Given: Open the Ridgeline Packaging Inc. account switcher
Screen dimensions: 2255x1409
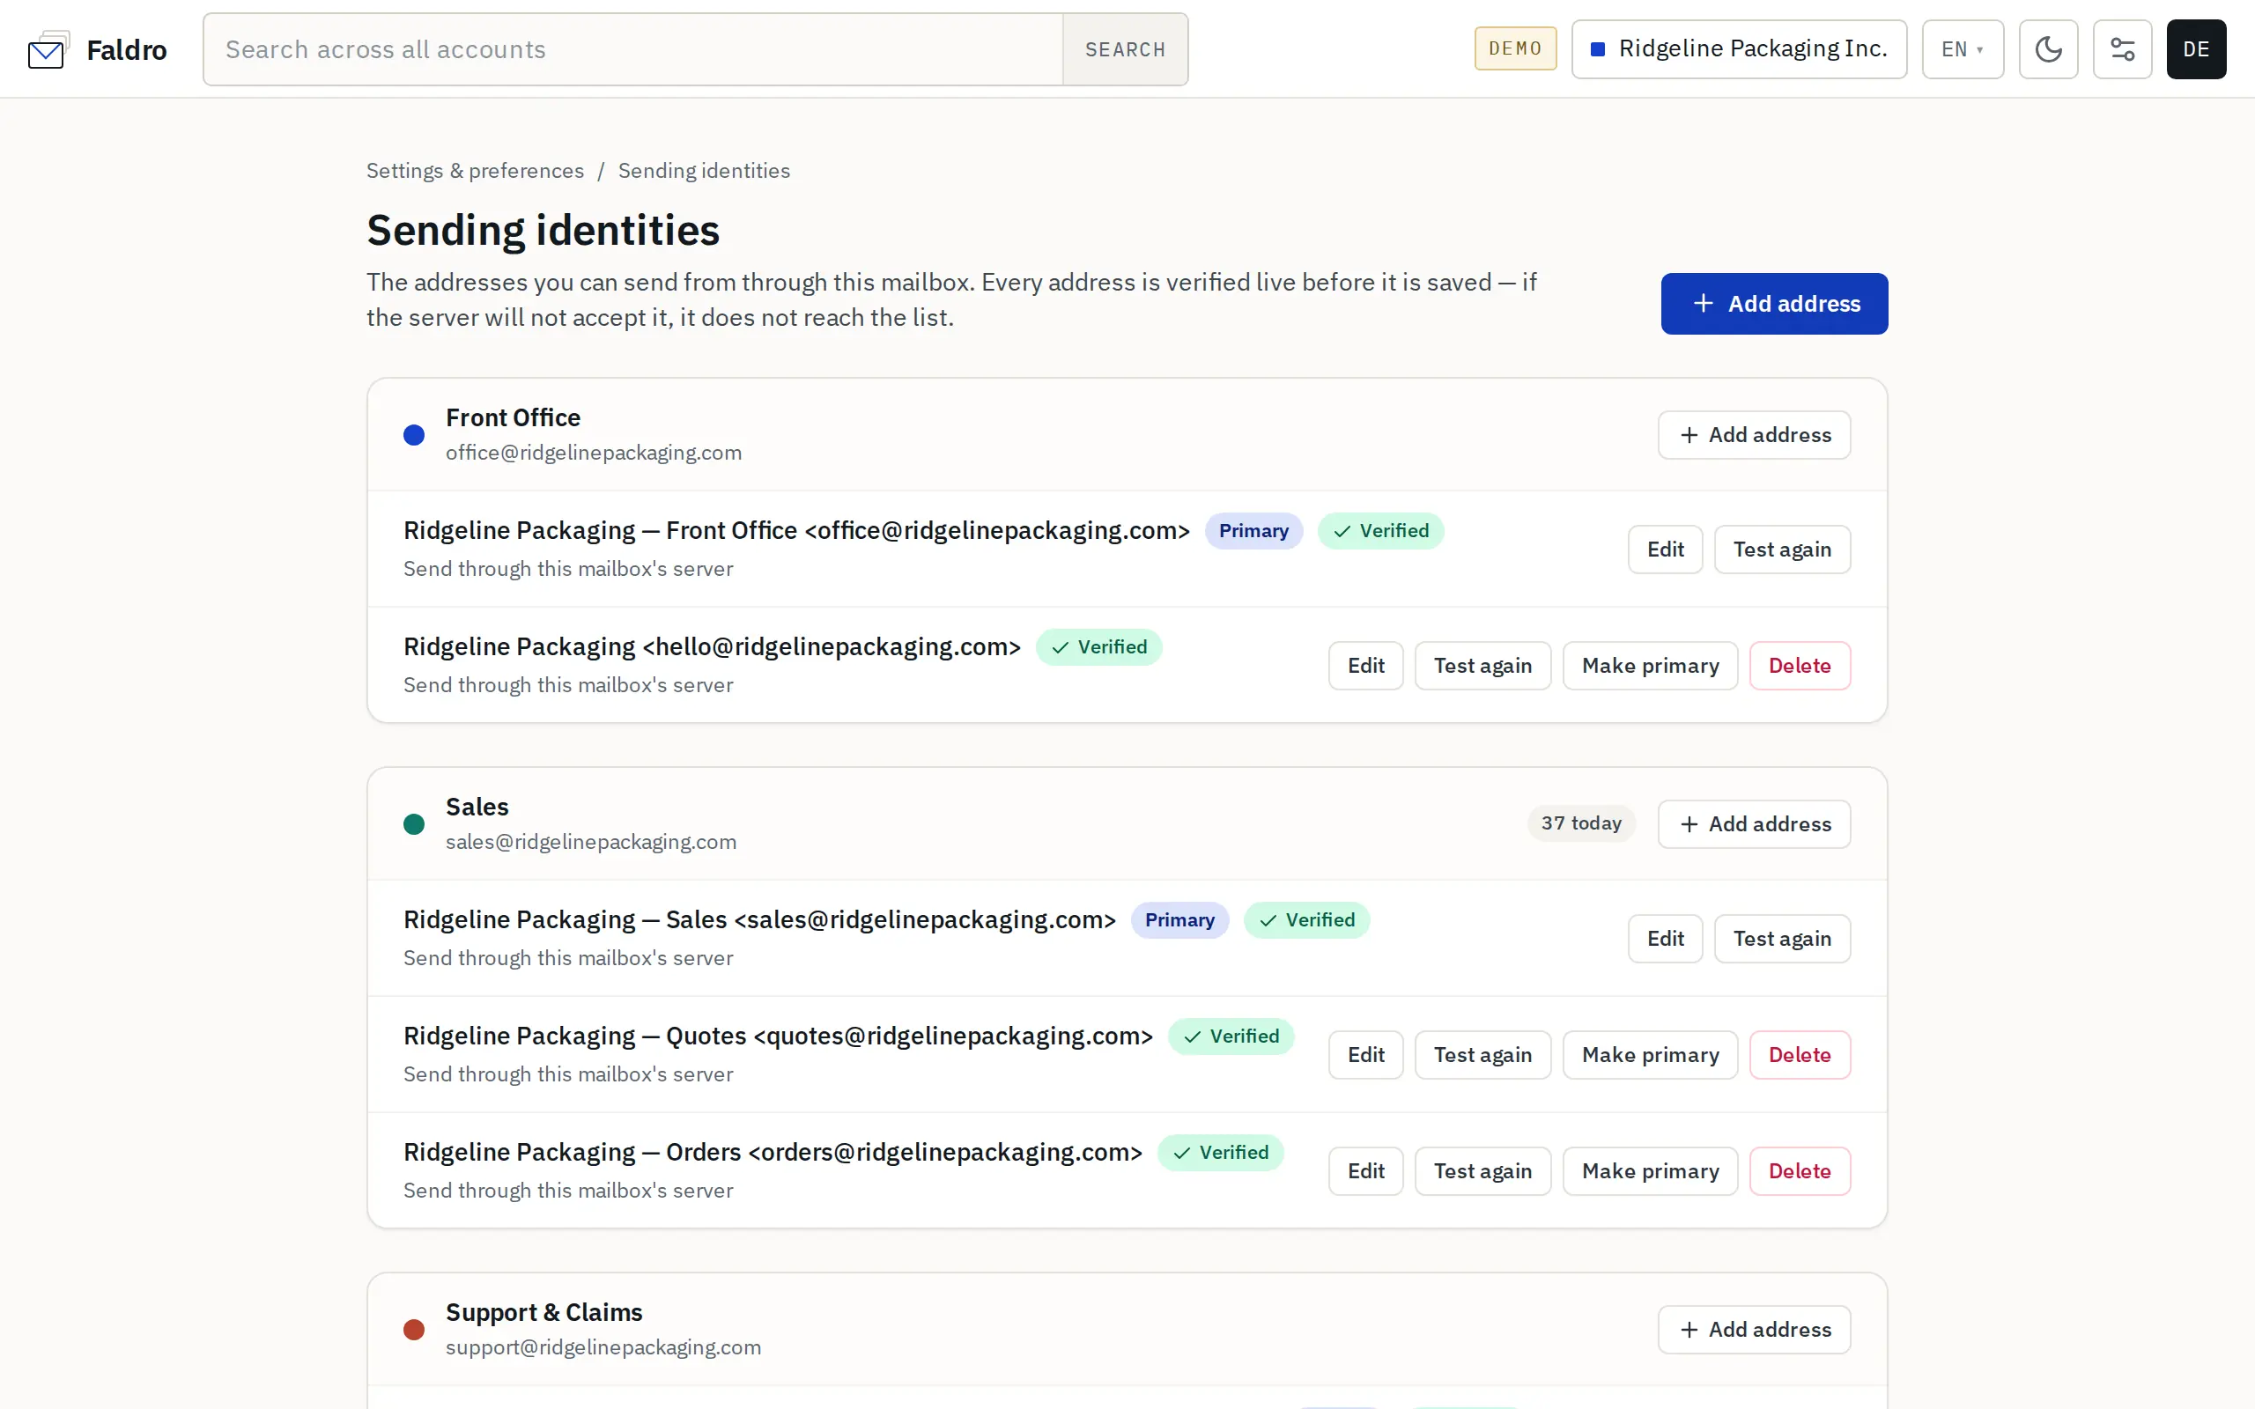Looking at the screenshot, I should pyautogui.click(x=1739, y=49).
